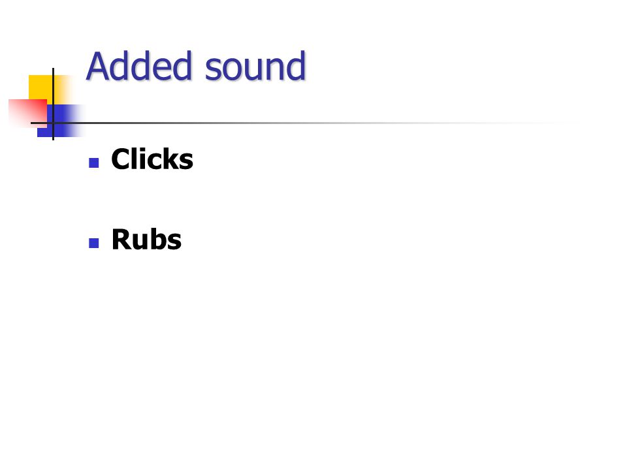Click the vertical black line graphic

click(x=53, y=104)
